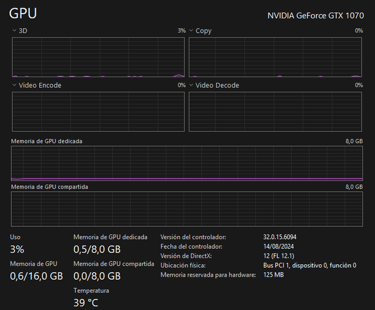Open the 3D engine selector dropdown
The image size is (375, 310).
(x=15, y=30)
